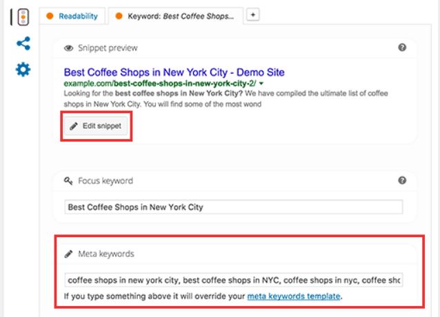Focus the Focus keyword text field
The height and width of the screenshot is (317, 440).
[233, 207]
